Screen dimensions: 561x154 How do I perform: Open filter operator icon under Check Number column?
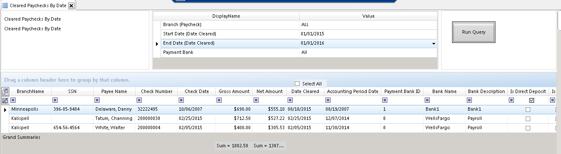[139, 100]
